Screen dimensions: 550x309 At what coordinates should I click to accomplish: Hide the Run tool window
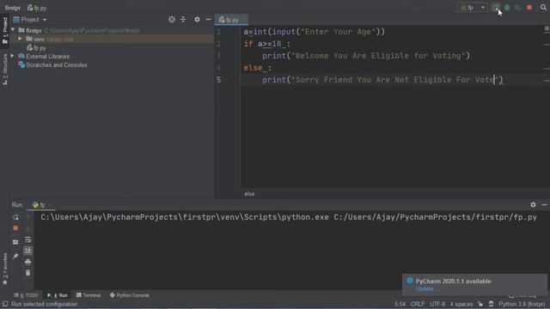click(x=544, y=204)
